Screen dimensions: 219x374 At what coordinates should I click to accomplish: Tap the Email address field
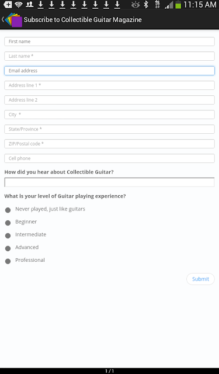click(109, 71)
